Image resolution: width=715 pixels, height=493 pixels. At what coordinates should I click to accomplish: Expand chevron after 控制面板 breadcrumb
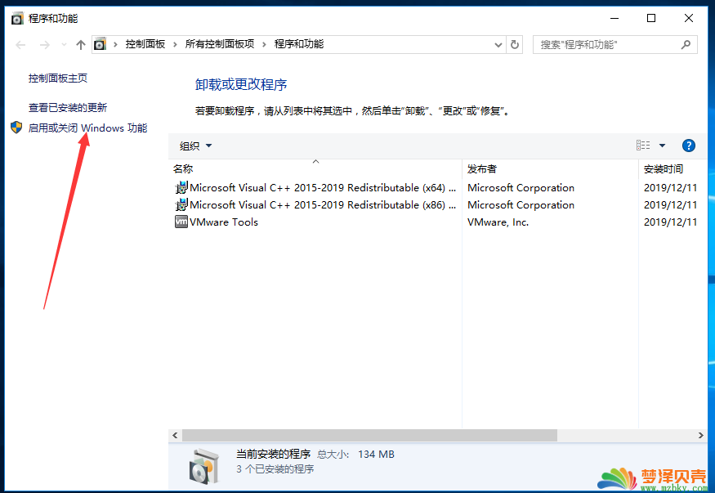tap(175, 45)
